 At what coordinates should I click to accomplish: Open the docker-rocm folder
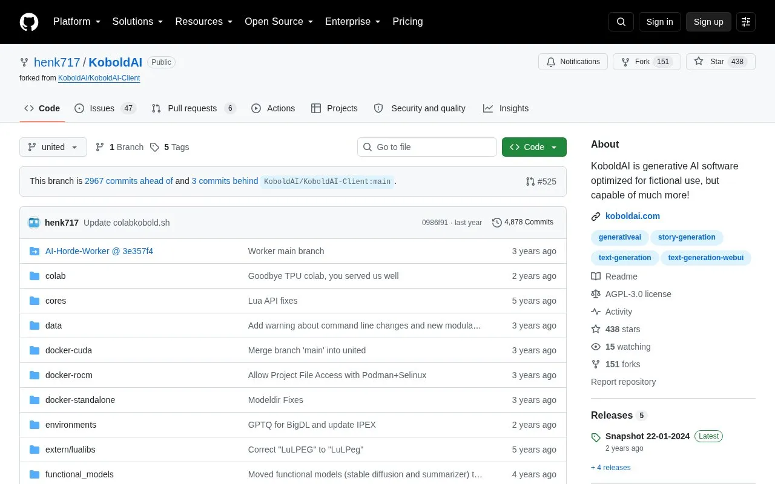pyautogui.click(x=69, y=375)
